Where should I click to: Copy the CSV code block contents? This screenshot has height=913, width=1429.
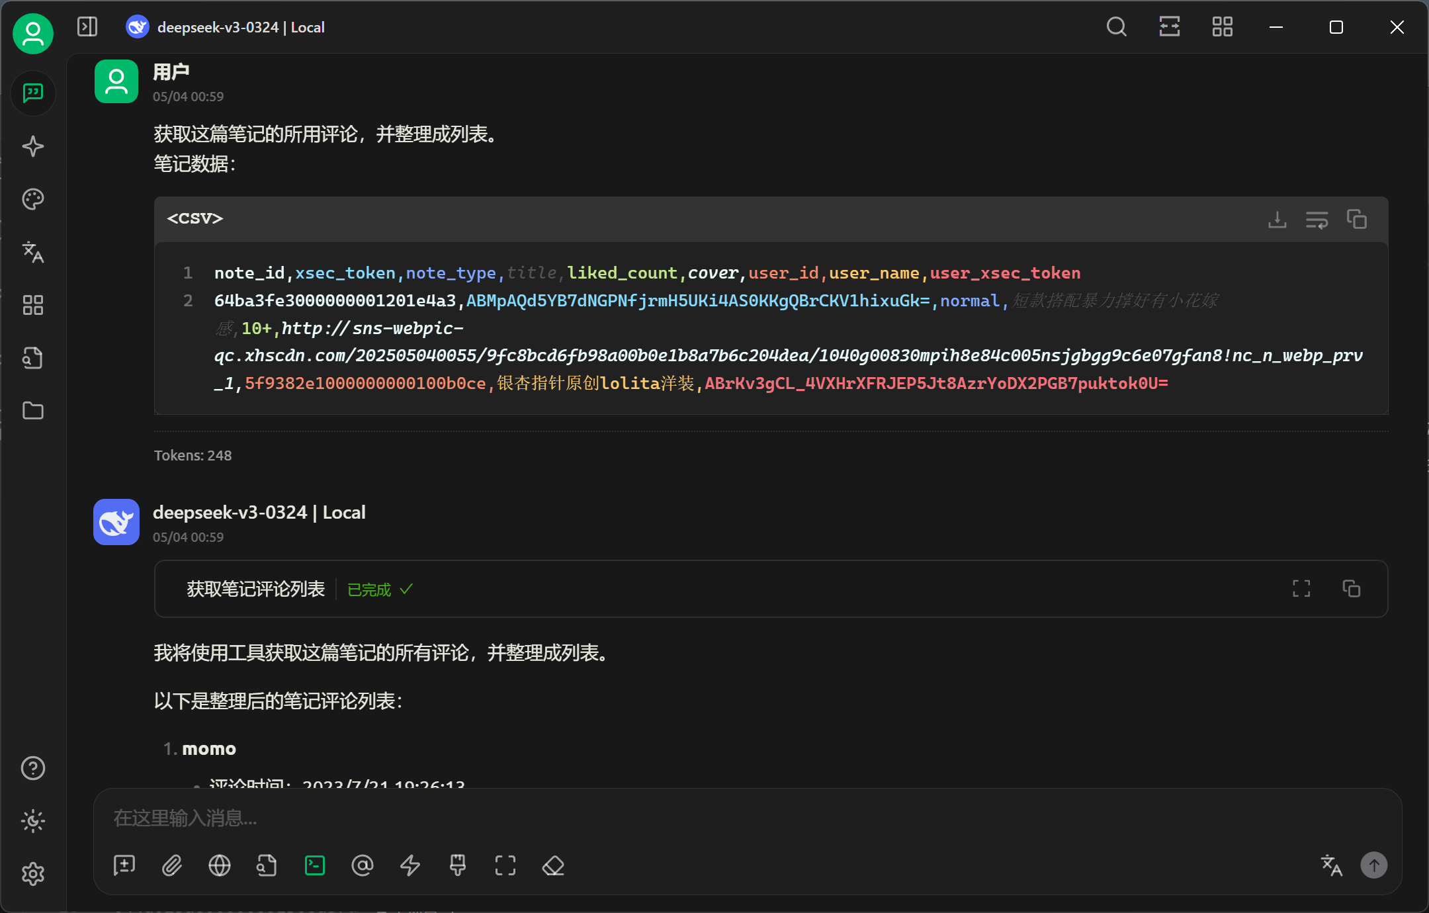(1356, 220)
